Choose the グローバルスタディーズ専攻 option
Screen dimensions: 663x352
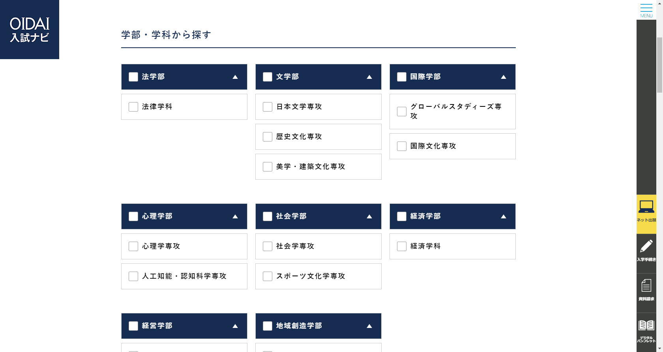(x=453, y=112)
